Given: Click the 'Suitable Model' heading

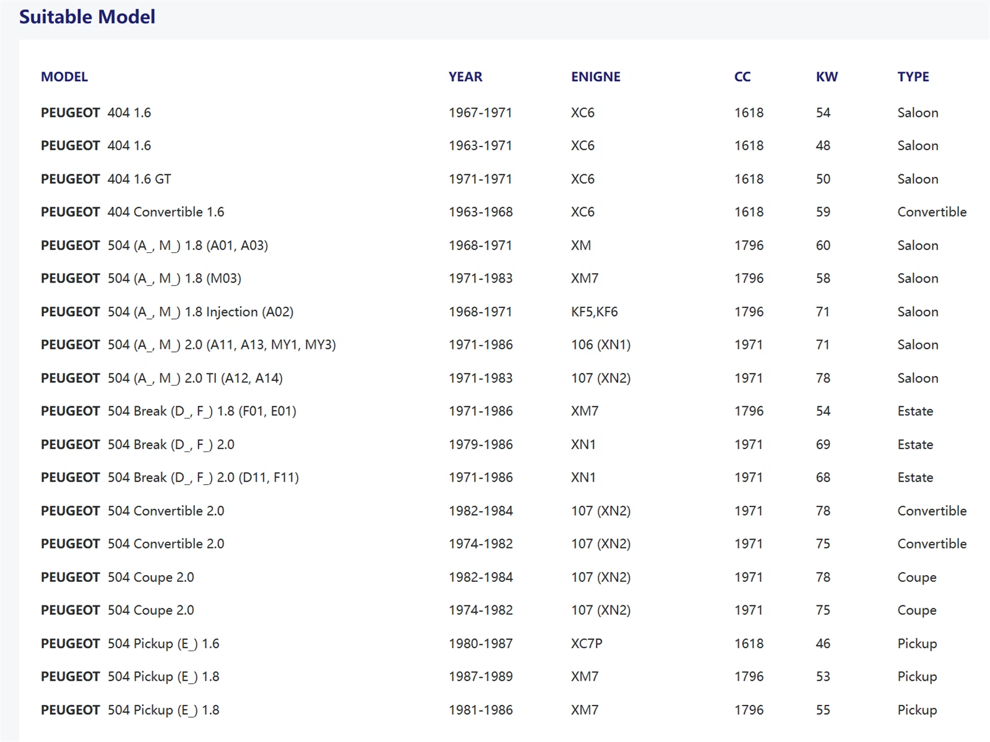Looking at the screenshot, I should pos(87,17).
